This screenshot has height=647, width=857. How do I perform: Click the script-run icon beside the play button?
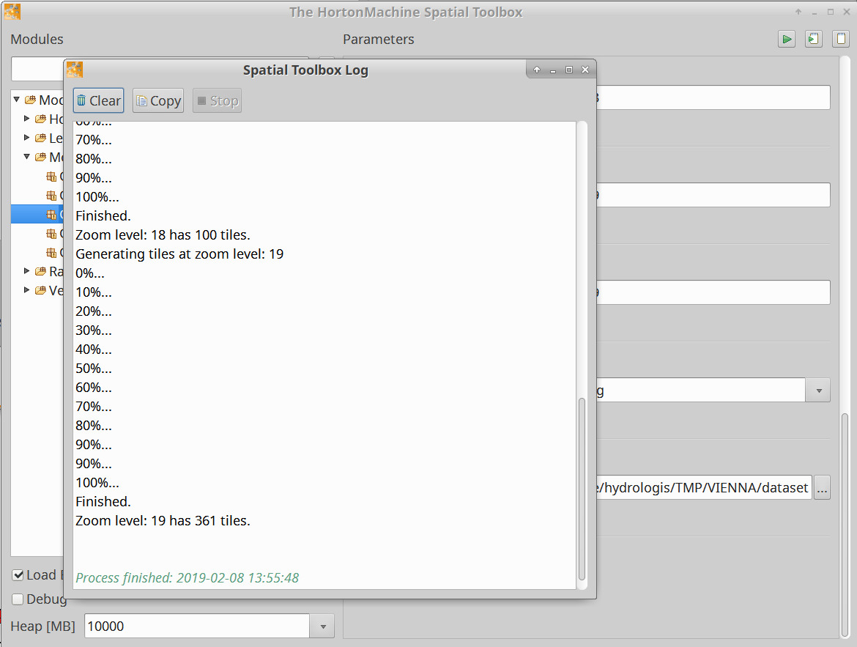[x=814, y=39]
